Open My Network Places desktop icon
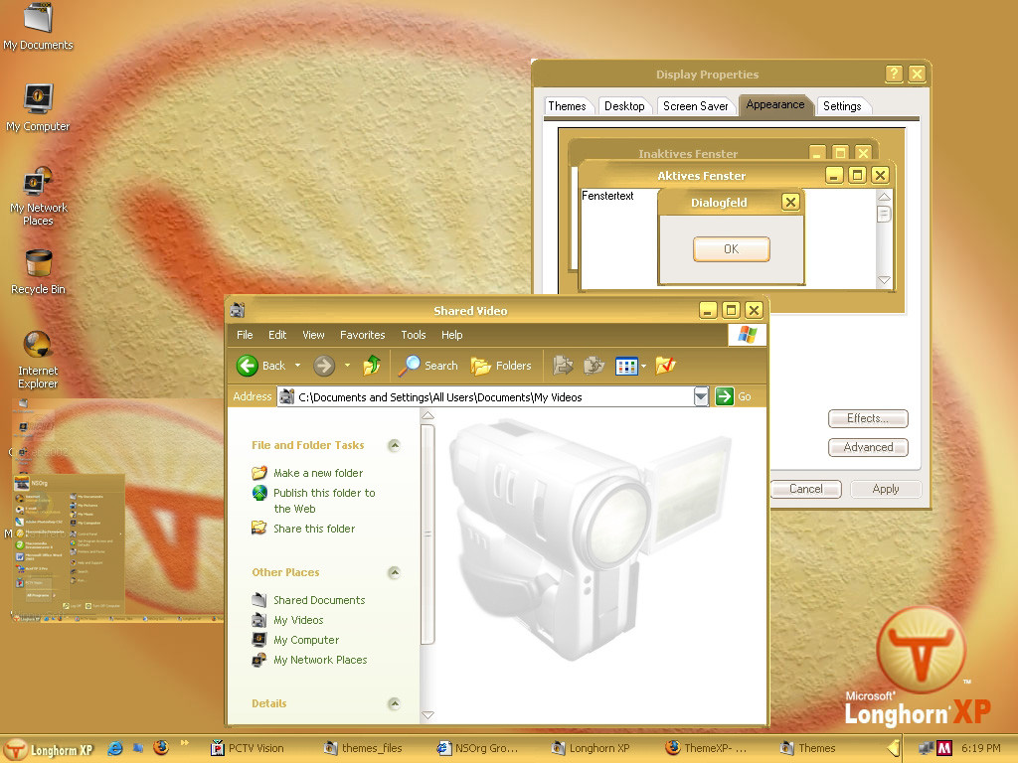The height and width of the screenshot is (763, 1018). [38, 196]
